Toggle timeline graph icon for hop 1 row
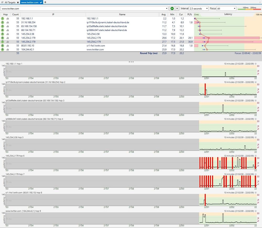262x228 pixels. point(8,19)
